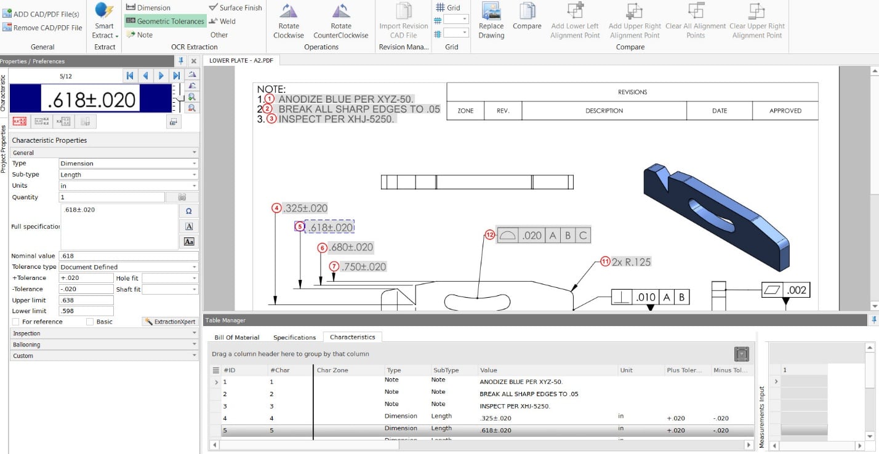Image resolution: width=879 pixels, height=454 pixels.
Task: Expand the Inspection section
Action: [105, 333]
